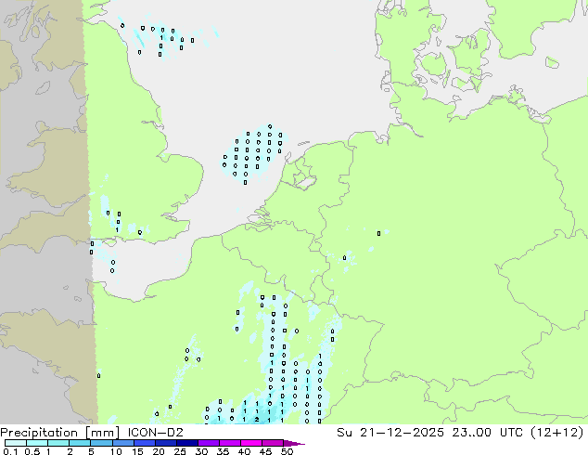Pick the 10–15 mm blue legend swatch
The height and width of the screenshot is (455, 588).
(122, 443)
